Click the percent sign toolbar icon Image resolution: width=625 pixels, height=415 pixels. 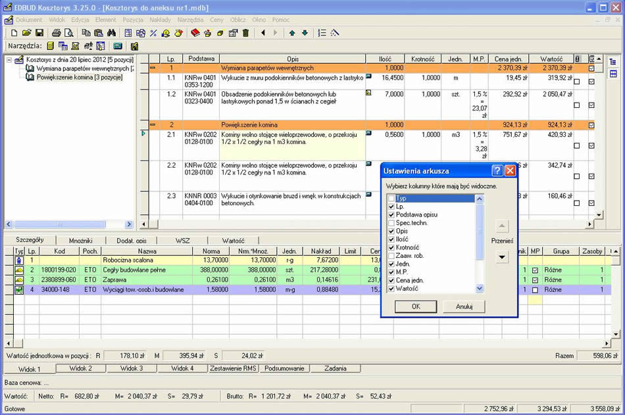pos(153,33)
